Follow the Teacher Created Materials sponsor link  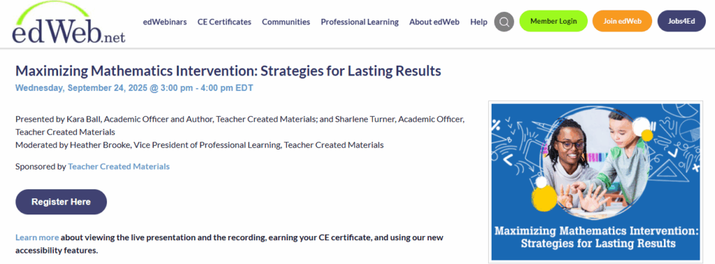click(119, 166)
